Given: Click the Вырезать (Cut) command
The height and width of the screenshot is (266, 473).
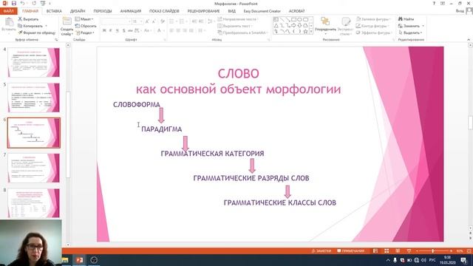Looking at the screenshot, I should pyautogui.click(x=28, y=19).
